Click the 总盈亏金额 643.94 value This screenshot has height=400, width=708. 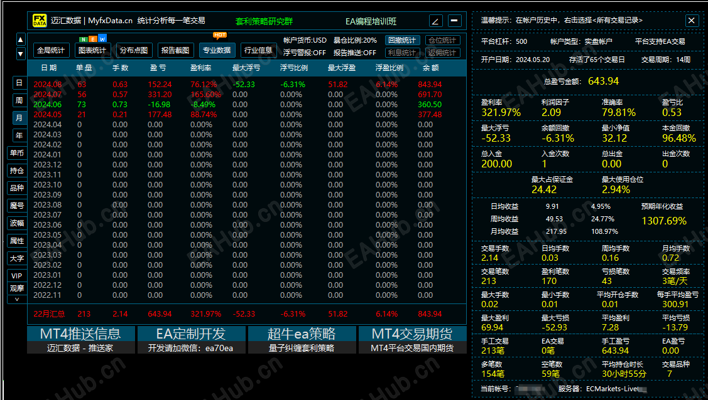(603, 81)
